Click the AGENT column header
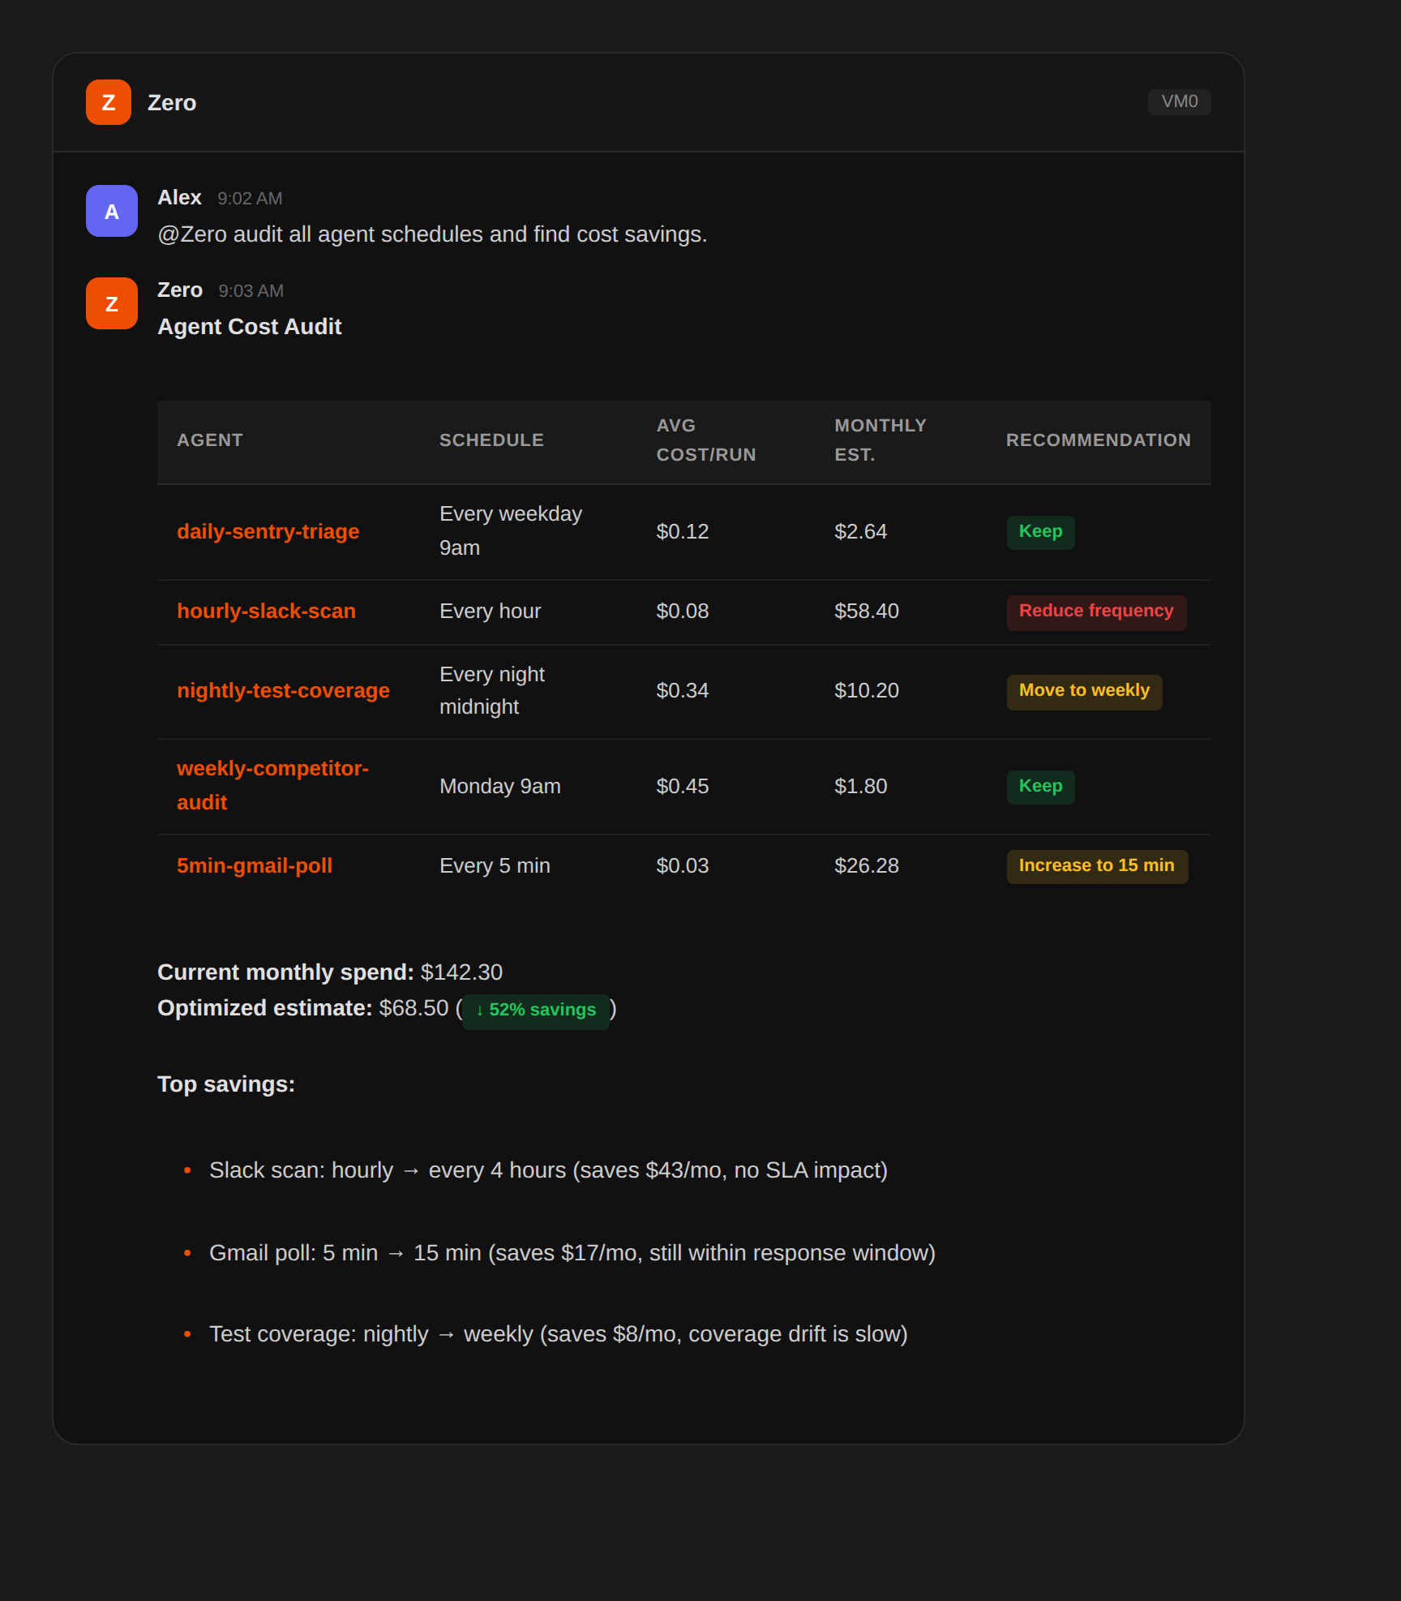1401x1601 pixels. [x=210, y=440]
